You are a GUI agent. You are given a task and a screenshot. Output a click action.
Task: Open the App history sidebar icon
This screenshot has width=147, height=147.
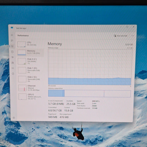pos(12,52)
